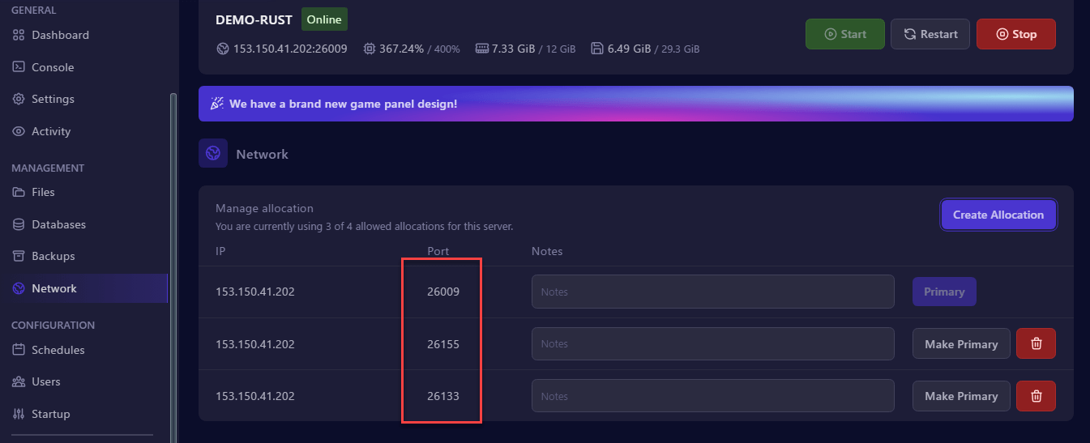
Task: Click the Startup sliders icon
Action: pos(18,414)
